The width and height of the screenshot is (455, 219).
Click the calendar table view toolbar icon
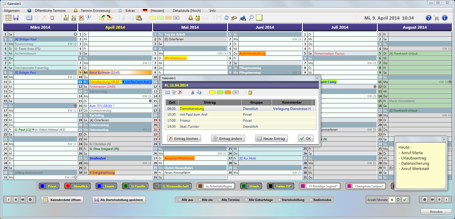pos(8,18)
